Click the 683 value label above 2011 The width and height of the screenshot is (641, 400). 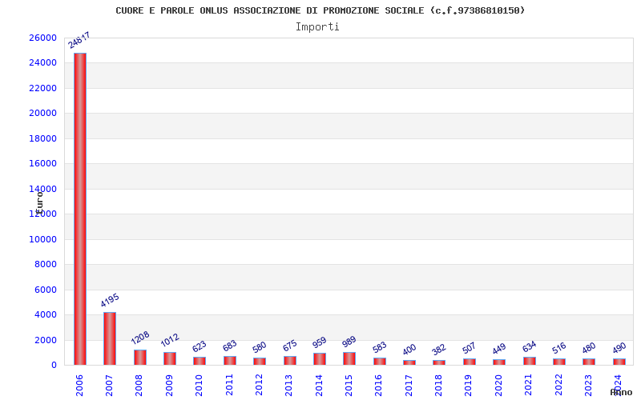pyautogui.click(x=230, y=346)
